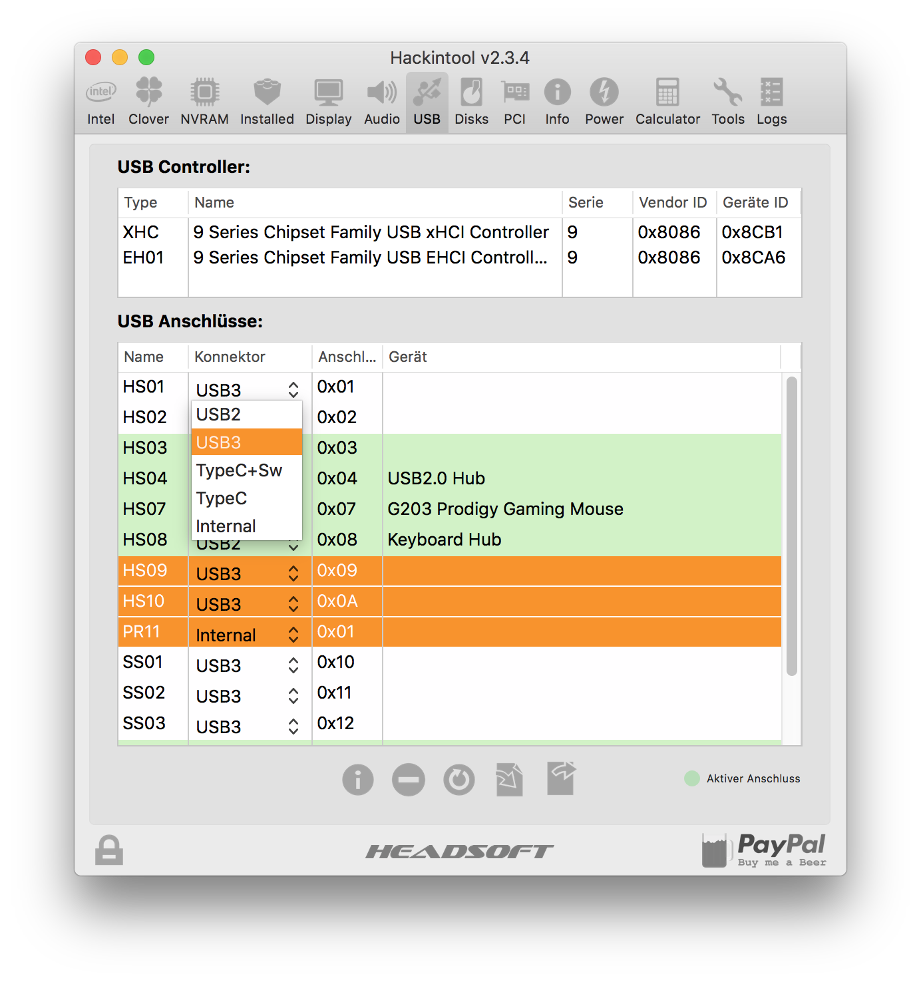Image resolution: width=921 pixels, height=982 pixels.
Task: Click the refresh ports button
Action: coord(459,780)
